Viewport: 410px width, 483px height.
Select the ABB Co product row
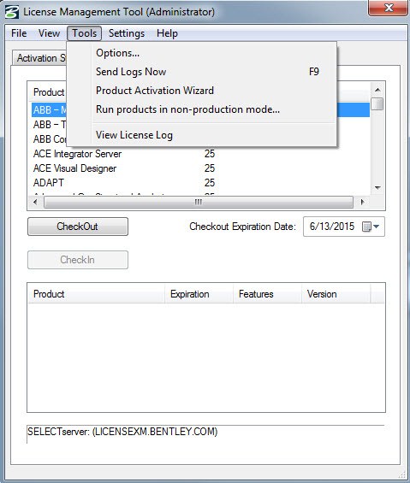[x=49, y=139]
